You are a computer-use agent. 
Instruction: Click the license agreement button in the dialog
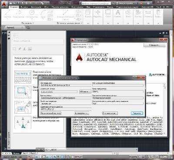tap(51, 113)
